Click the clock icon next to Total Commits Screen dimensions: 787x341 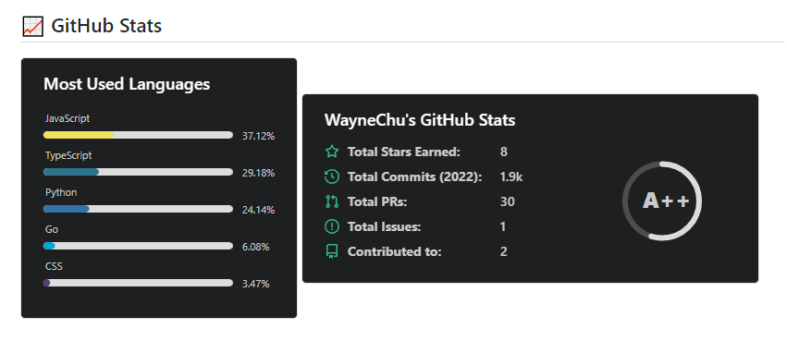(x=332, y=177)
